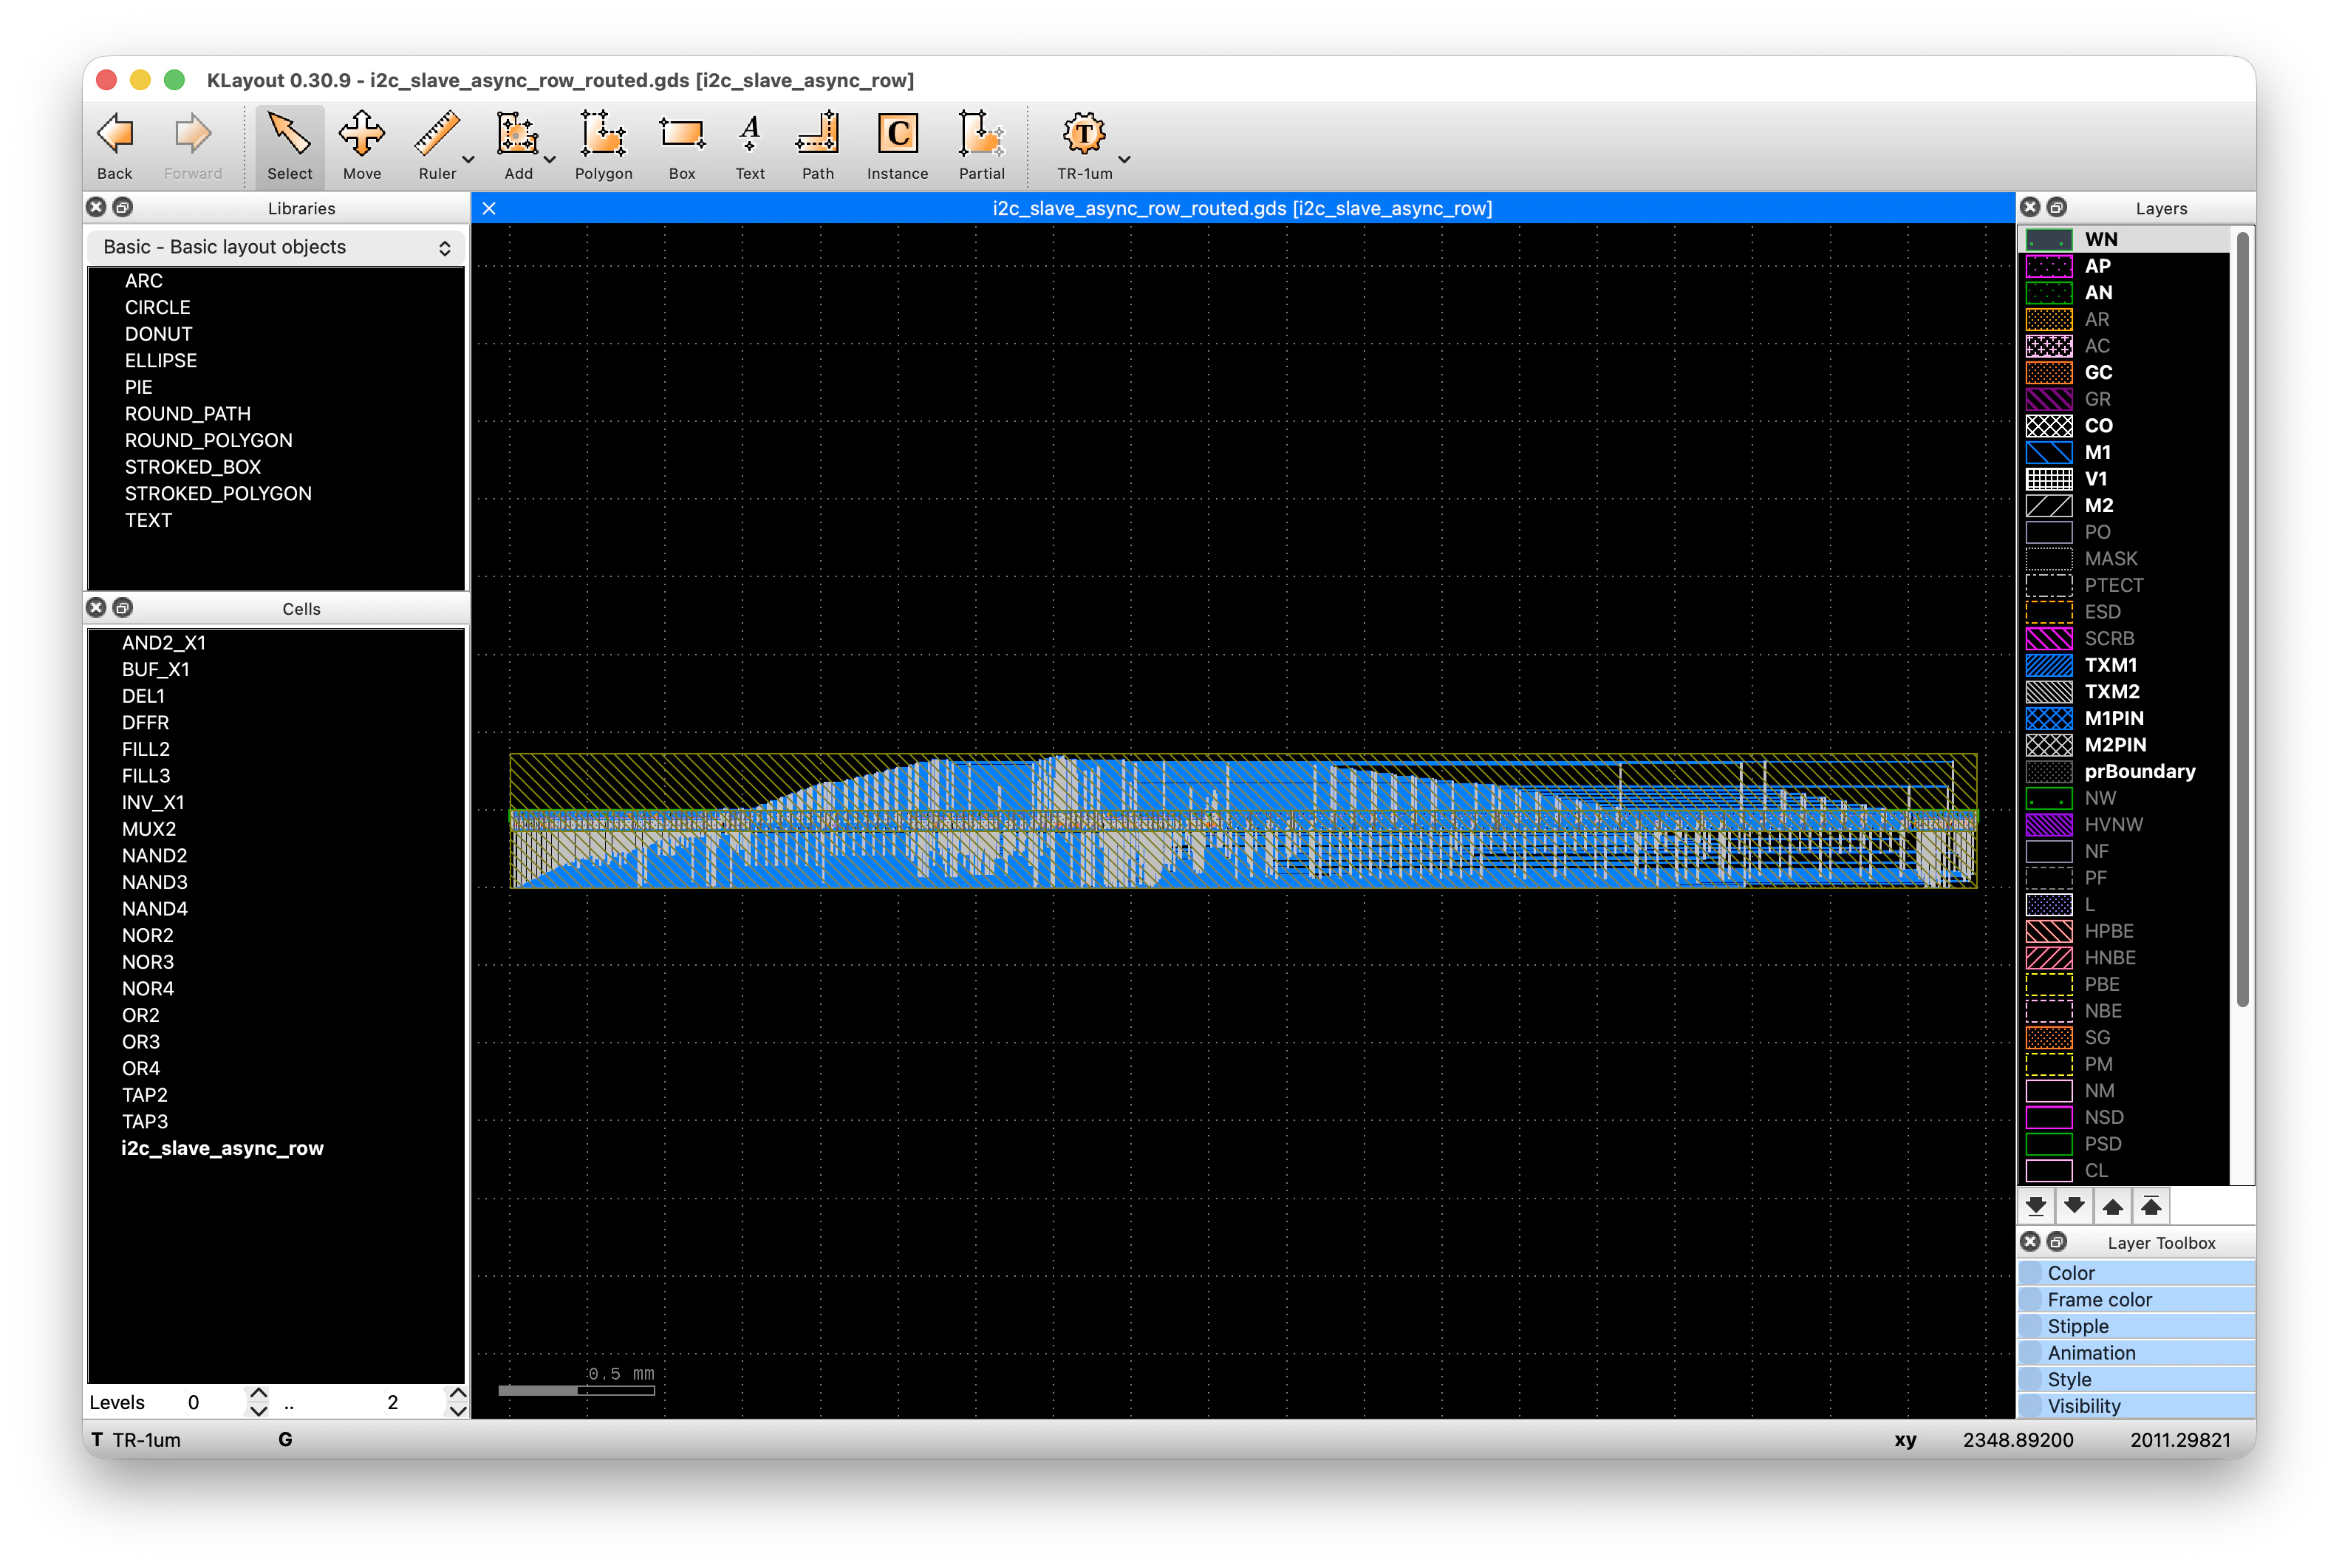
Task: Select the Instance tool
Action: coord(897,146)
